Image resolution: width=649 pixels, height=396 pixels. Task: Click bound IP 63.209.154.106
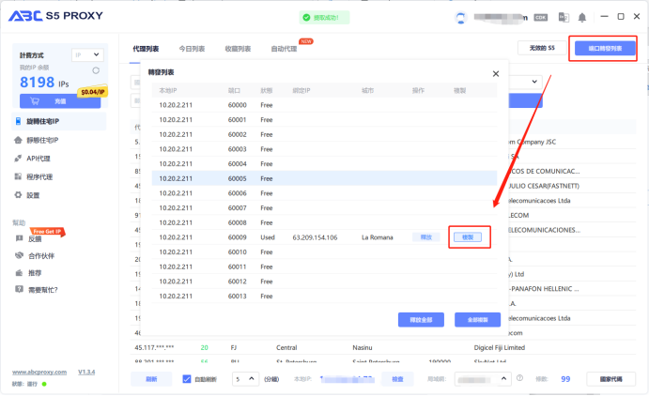[x=315, y=237]
